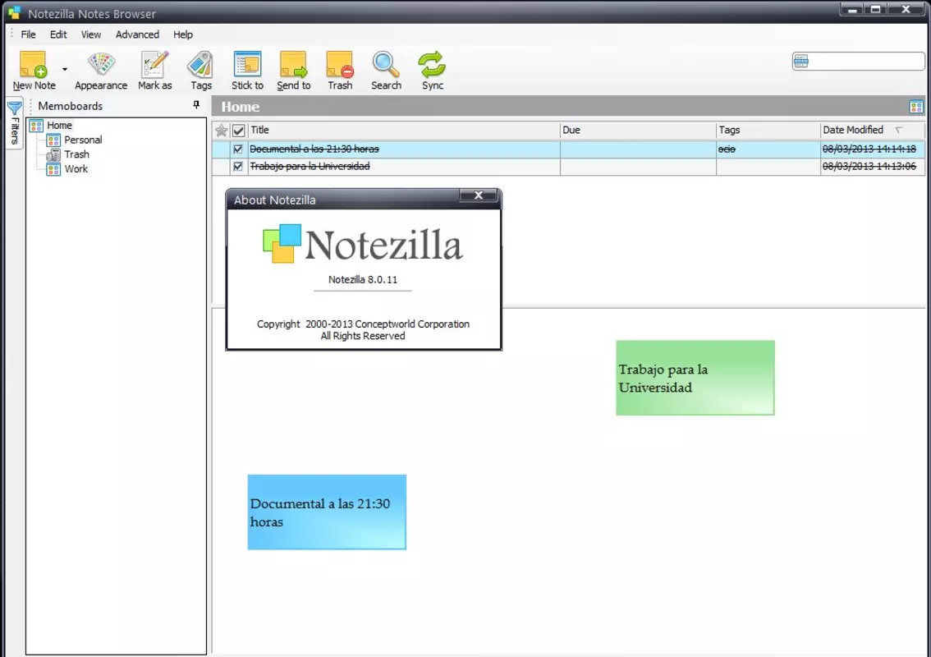Select Personal memoboard in tree
This screenshot has height=657, width=931.
click(x=83, y=140)
